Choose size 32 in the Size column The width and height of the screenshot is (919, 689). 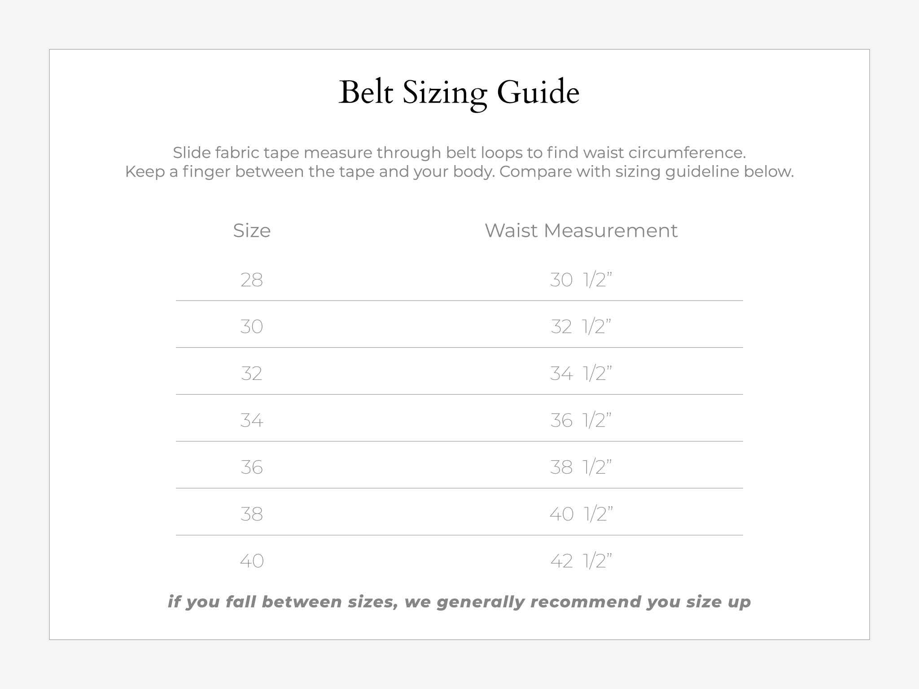pos(252,373)
